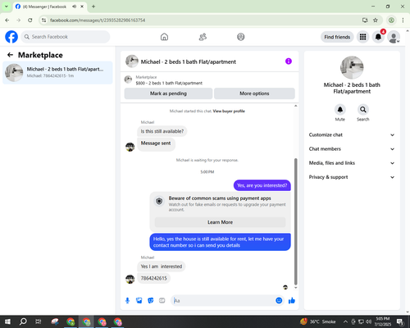The image size is (410, 328).
Task: Open View buyer profile link
Action: pos(229,111)
